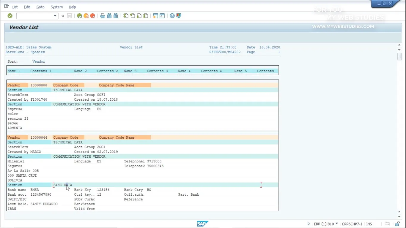
Task: Click account holder SANTY EDUARDO
Action: [x=44, y=204]
